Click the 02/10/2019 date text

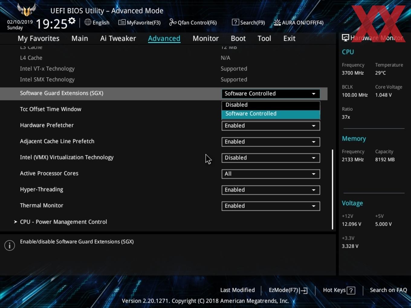pyautogui.click(x=20, y=22)
